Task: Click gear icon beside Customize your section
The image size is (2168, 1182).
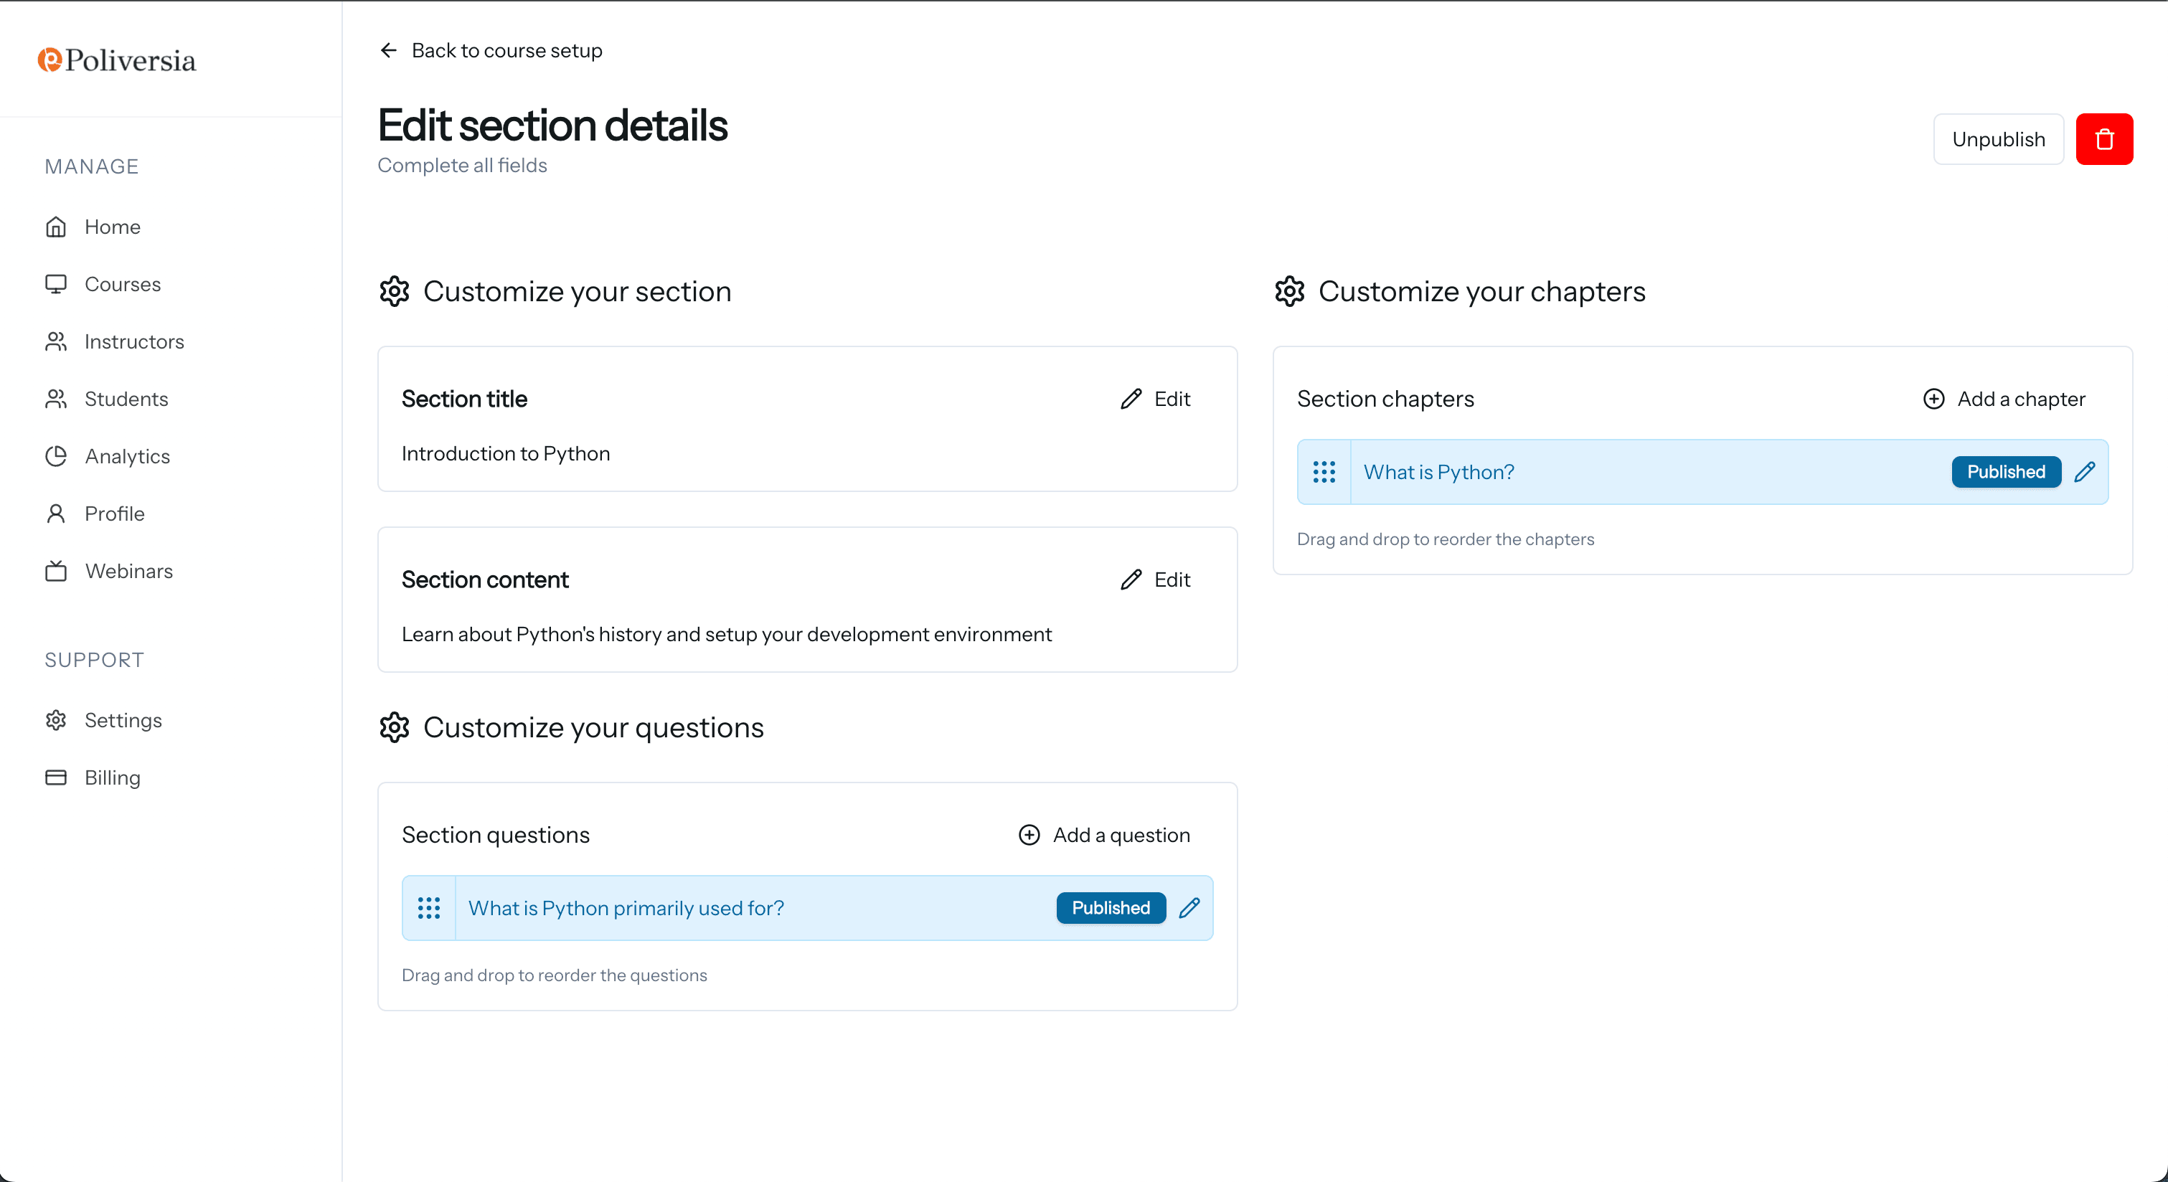Action: (x=394, y=291)
